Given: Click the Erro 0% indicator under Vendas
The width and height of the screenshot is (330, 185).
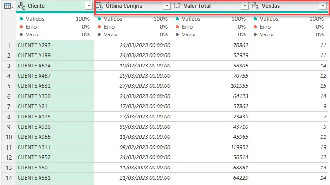Looking at the screenshot, I should [x=289, y=27].
